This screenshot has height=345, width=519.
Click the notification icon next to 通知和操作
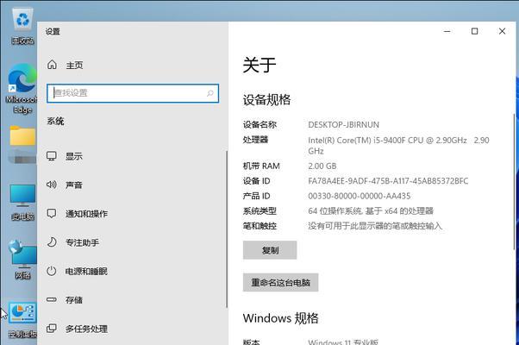point(52,213)
